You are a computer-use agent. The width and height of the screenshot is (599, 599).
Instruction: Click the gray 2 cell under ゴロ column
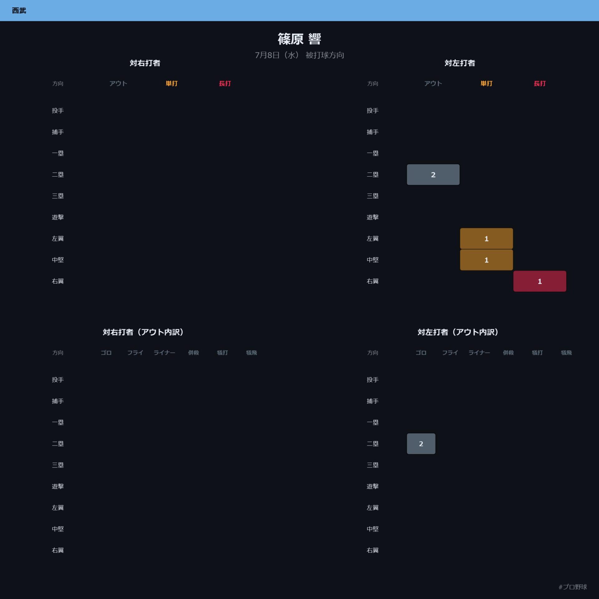[x=421, y=444]
